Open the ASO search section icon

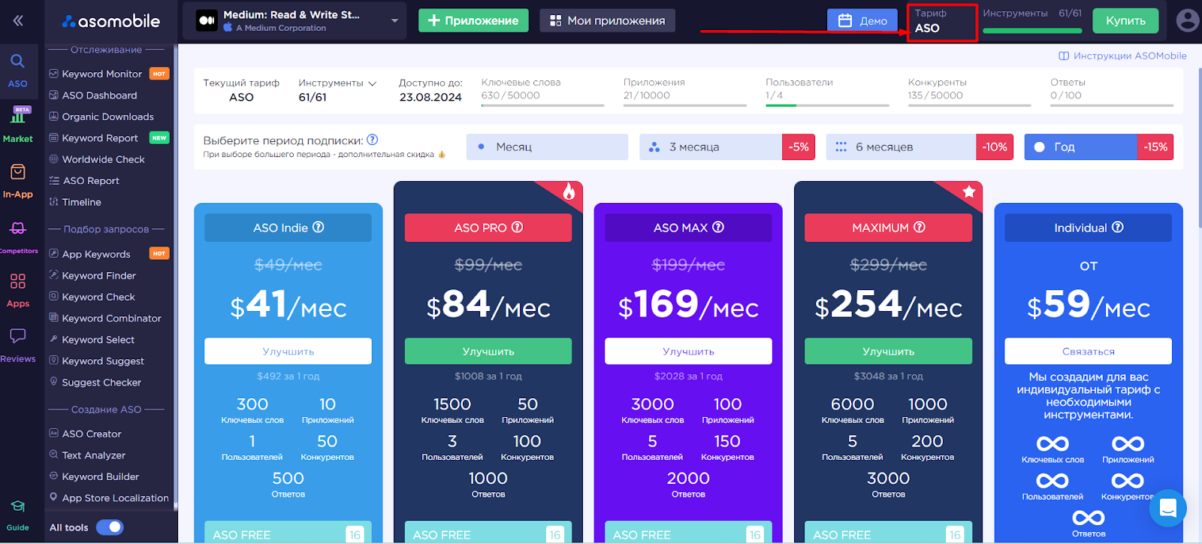coord(18,62)
